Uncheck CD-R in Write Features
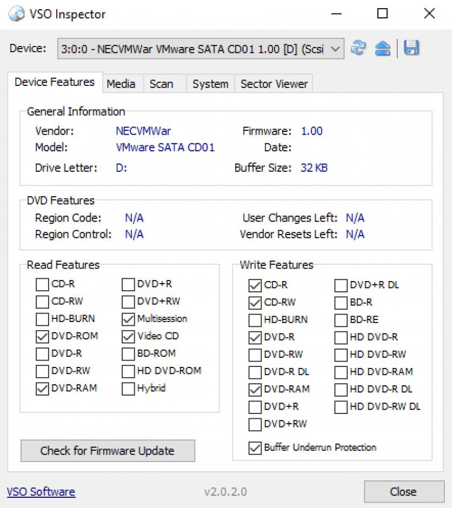Viewport: 452px width, 508px height. point(255,285)
